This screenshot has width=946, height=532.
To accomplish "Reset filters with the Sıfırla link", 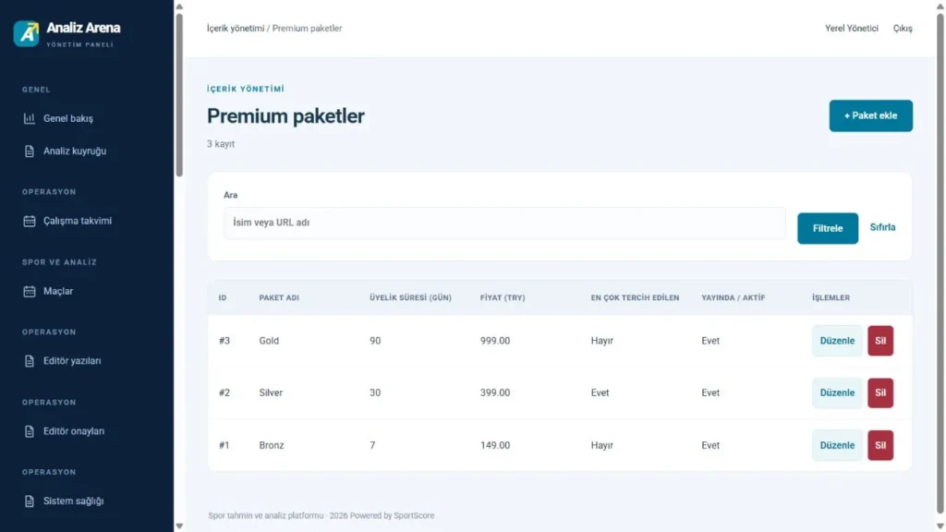I will 882,227.
